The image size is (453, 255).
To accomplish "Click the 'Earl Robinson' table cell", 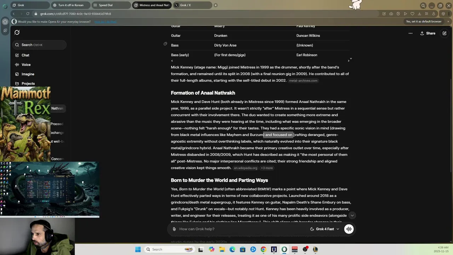I will [x=306, y=55].
